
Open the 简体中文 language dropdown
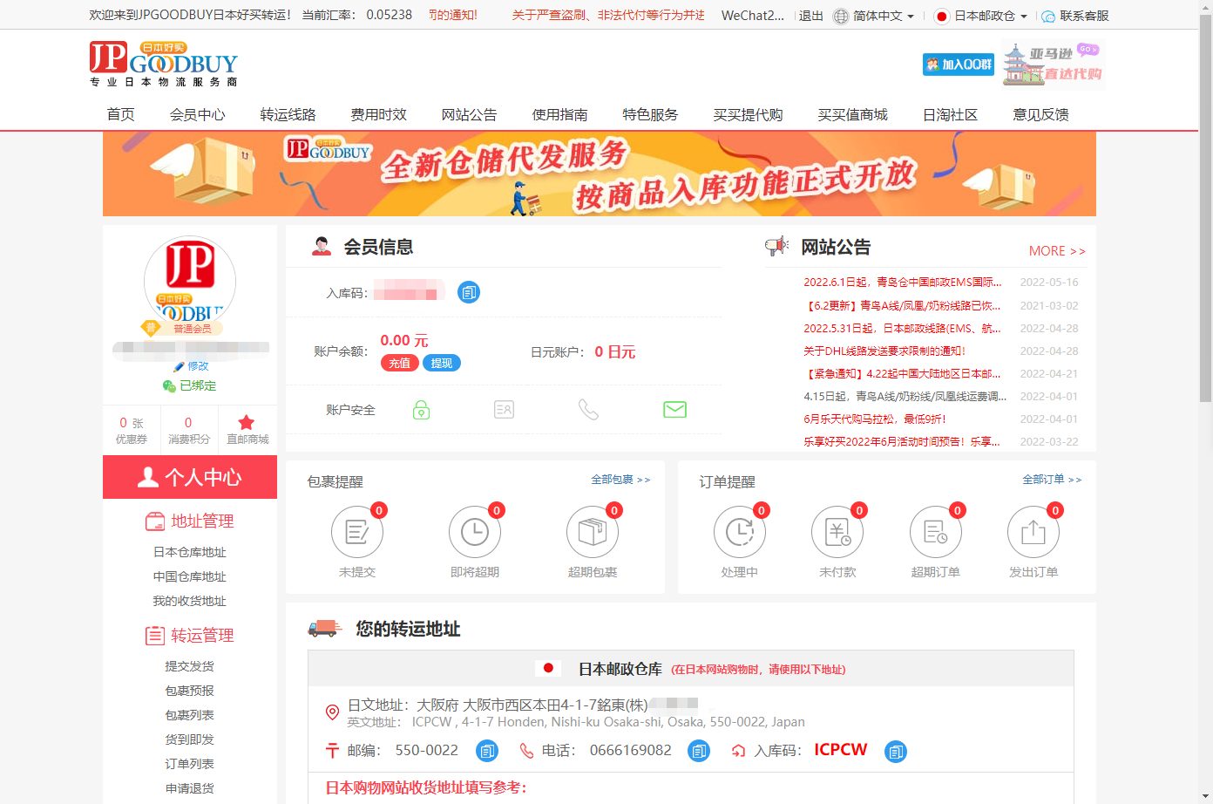tap(875, 16)
